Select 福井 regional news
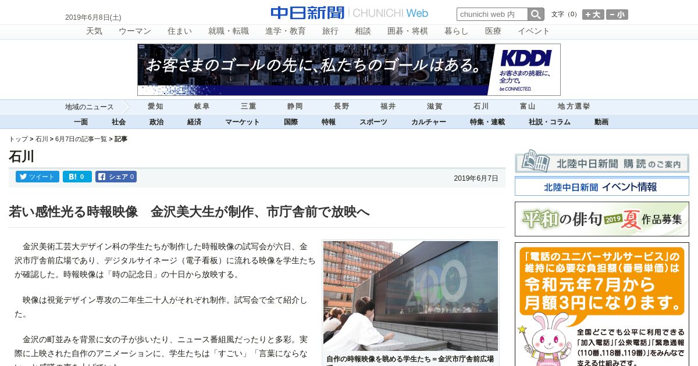Screen dimensions: 698x366 pyautogui.click(x=388, y=106)
